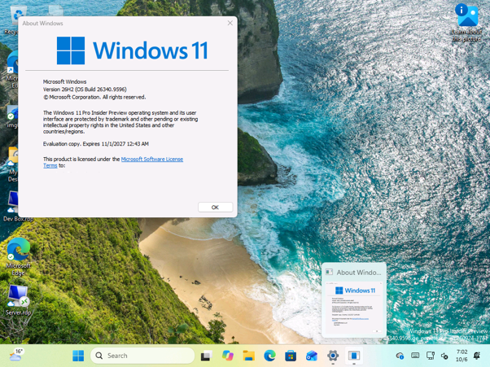
Task: Close the About Windows dialog
Action: pos(230,23)
